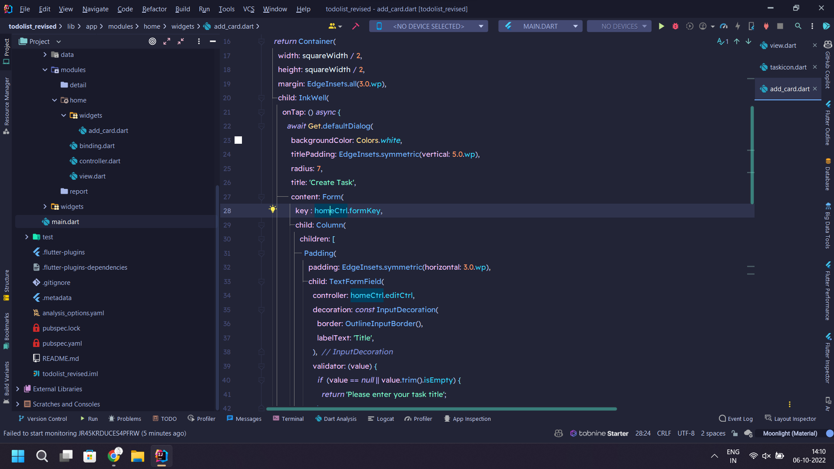Open the toolbar more actions kebab menu

click(x=812, y=26)
